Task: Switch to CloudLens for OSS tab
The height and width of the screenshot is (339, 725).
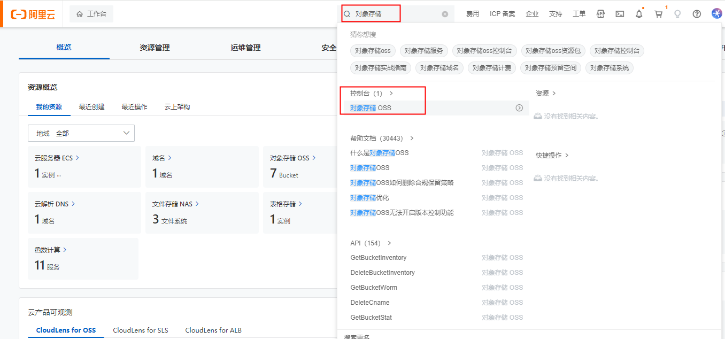Action: (x=66, y=330)
